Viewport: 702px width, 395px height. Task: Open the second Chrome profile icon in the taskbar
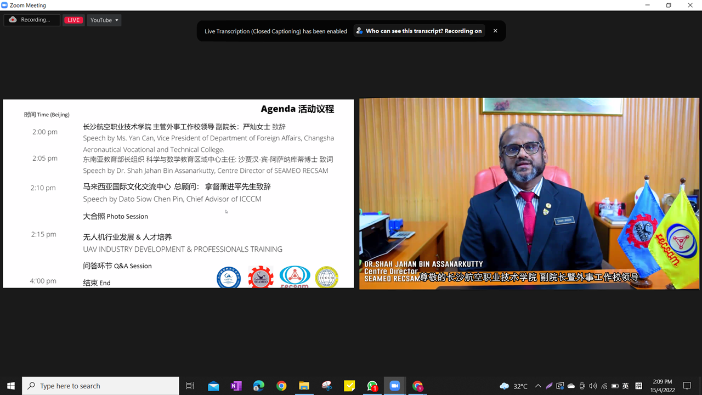(418, 386)
